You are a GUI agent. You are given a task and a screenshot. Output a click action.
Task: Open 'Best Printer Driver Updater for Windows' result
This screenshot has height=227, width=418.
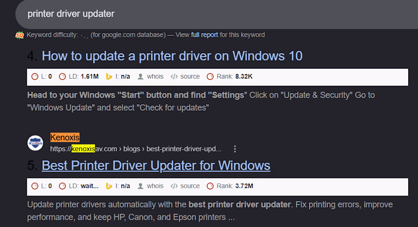(x=156, y=166)
